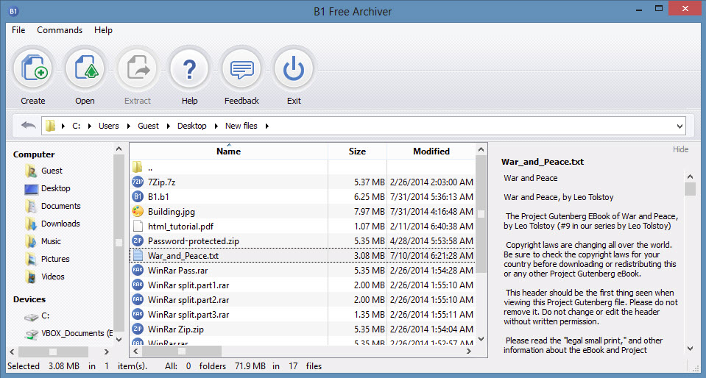Click the Open archive toolbar icon
The height and width of the screenshot is (378, 706).
[x=85, y=69]
